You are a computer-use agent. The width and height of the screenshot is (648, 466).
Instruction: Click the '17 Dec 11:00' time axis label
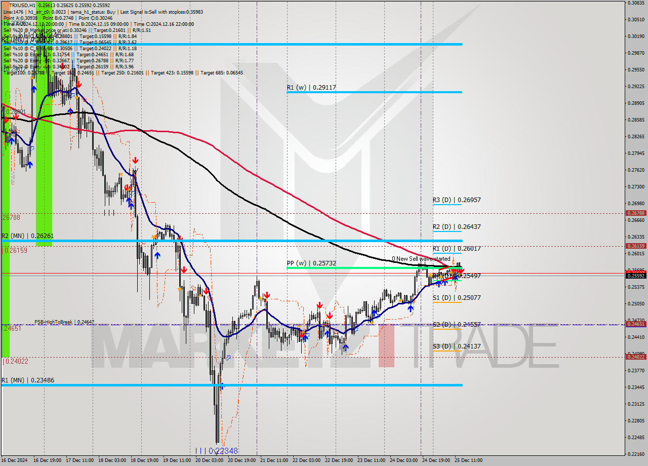coord(80,460)
